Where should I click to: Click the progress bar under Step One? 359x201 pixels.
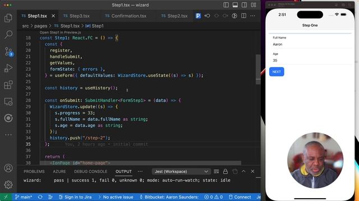tap(310, 33)
